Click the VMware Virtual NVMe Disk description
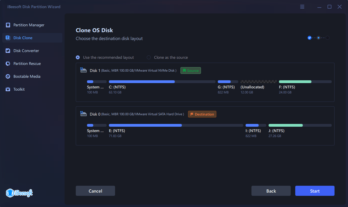 (x=139, y=70)
